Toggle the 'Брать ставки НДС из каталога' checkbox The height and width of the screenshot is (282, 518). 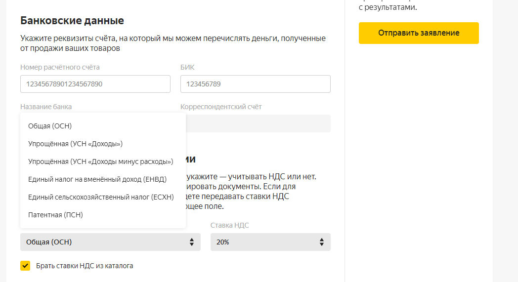pyautogui.click(x=25, y=266)
